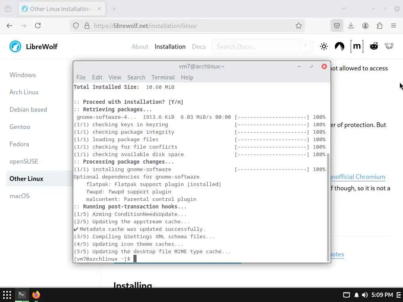Close the terminal window with red button

point(324,66)
